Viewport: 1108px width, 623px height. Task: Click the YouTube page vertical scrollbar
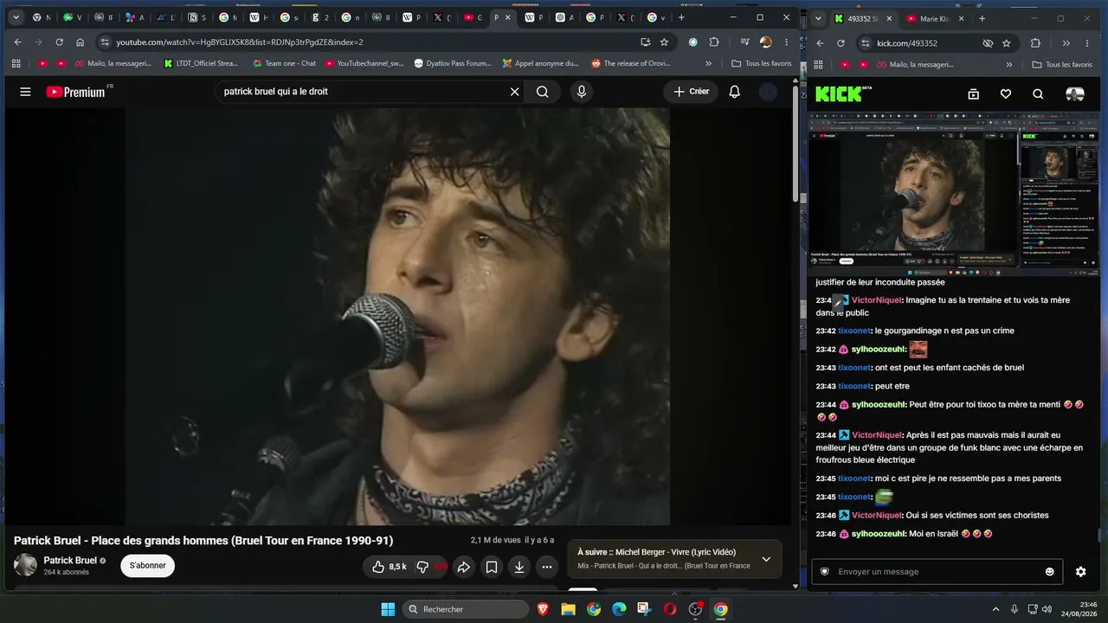click(796, 143)
